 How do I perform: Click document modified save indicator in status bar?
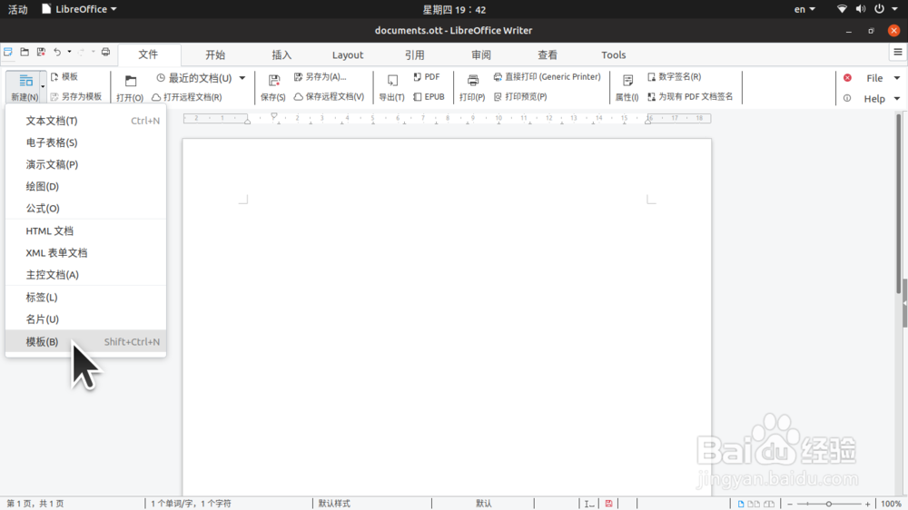coord(608,504)
